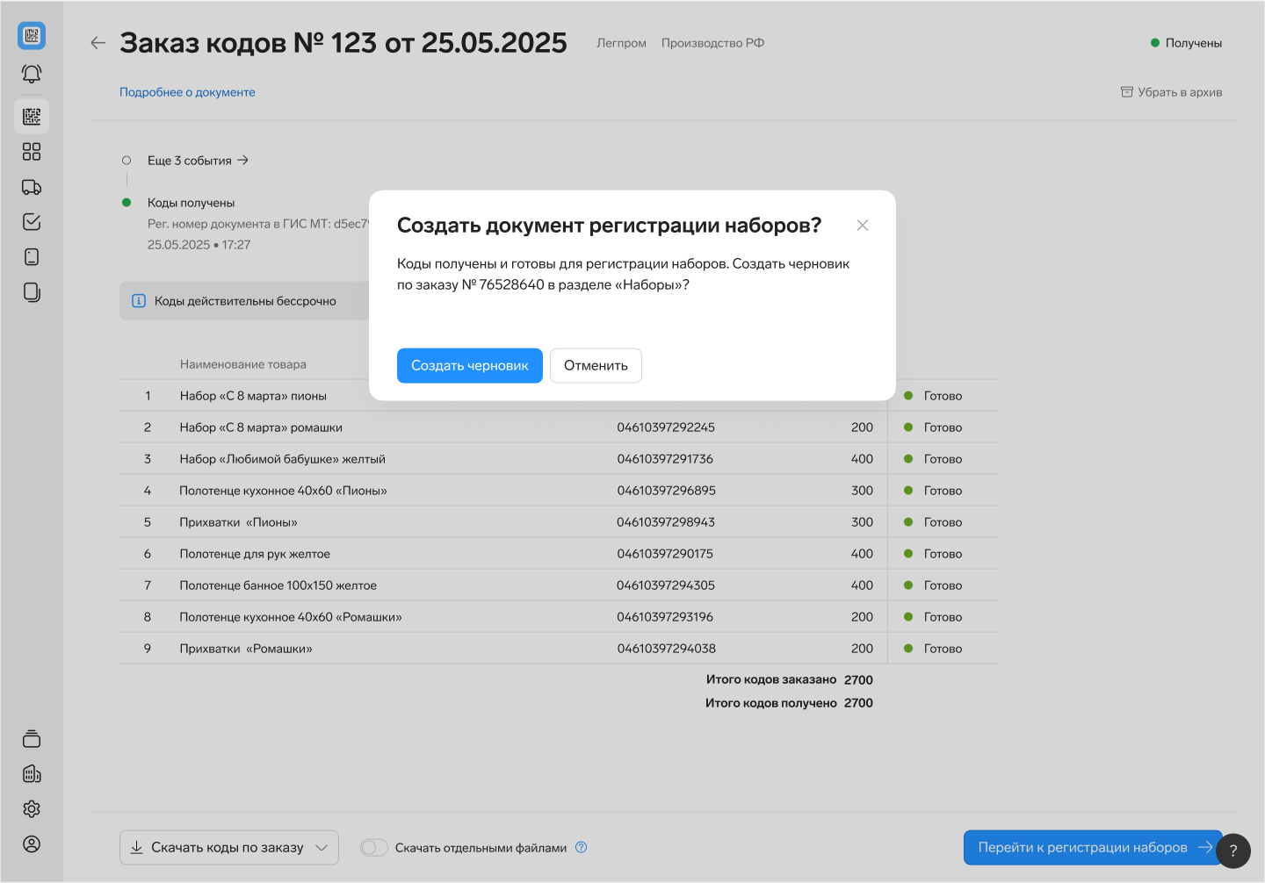Expand "Скачать коды по заказу" dropdown

321,848
